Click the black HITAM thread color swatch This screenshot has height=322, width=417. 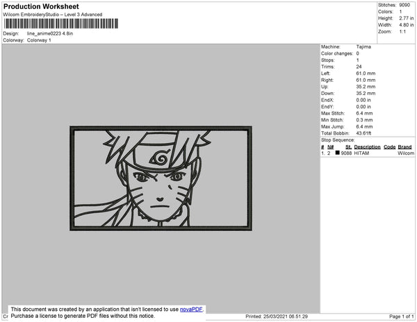click(337, 153)
